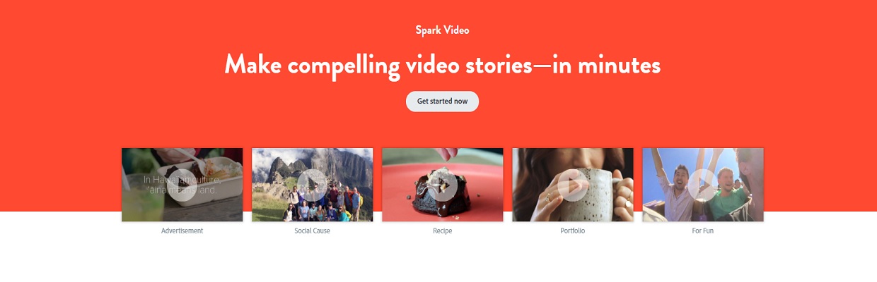Click the Hawaiian culture caption in Advertisement thumbnail
877x282 pixels.
pyautogui.click(x=182, y=184)
